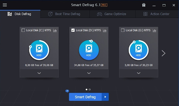Select the first page indicator dot

click(86, 89)
